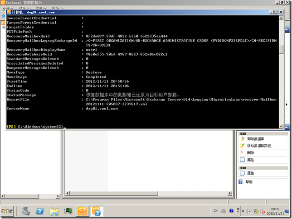Click the shell window title icon next to 计算机
The width and height of the screenshot is (292, 219).
[x=9, y=12]
